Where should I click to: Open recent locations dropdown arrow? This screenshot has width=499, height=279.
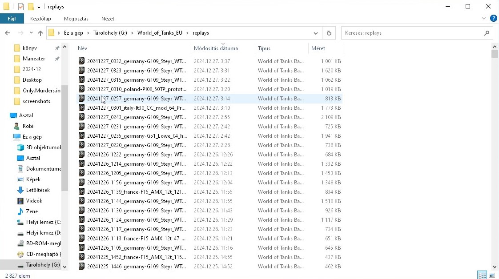coord(31,33)
